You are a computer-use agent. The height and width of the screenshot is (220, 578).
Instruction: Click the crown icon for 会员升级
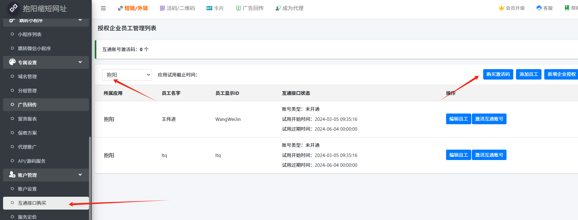[x=501, y=8]
